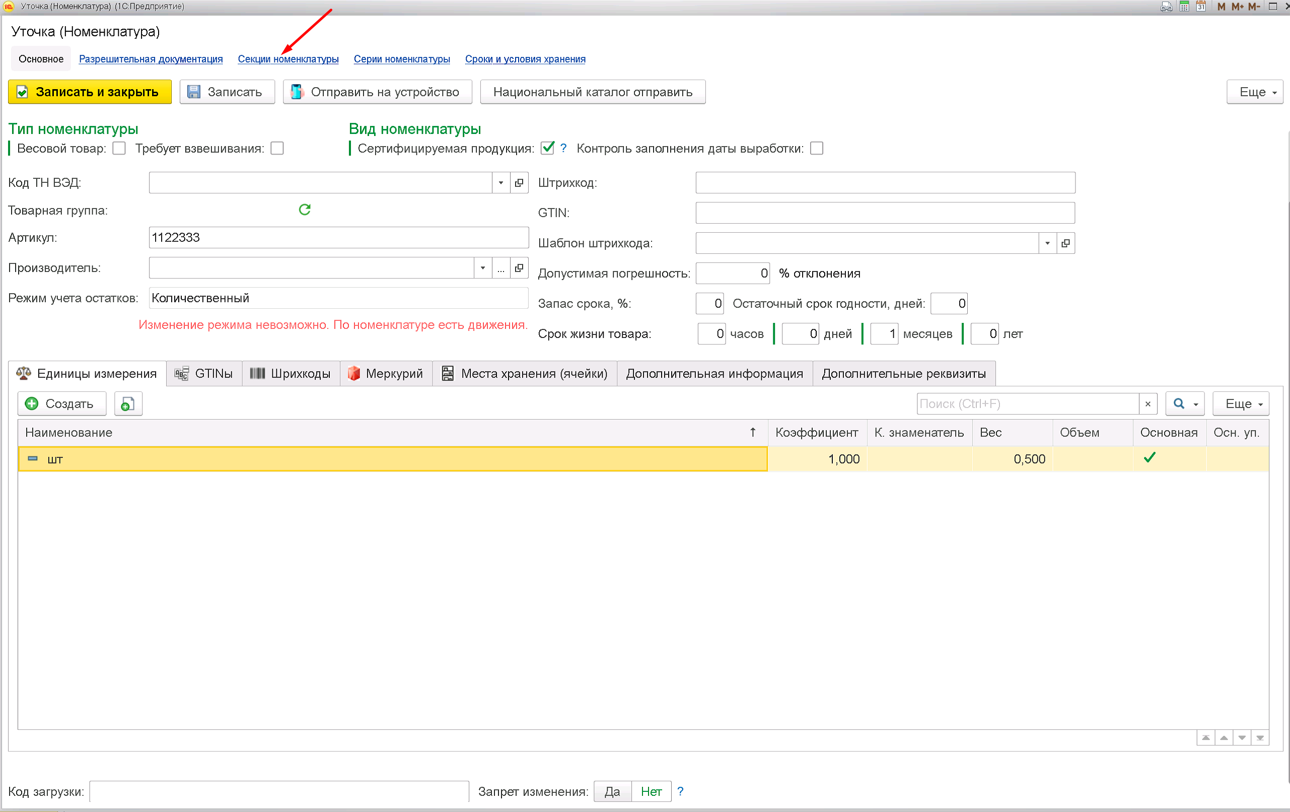Image resolution: width=1290 pixels, height=812 pixels.
Task: Click the Штрихкод input field
Action: (885, 183)
